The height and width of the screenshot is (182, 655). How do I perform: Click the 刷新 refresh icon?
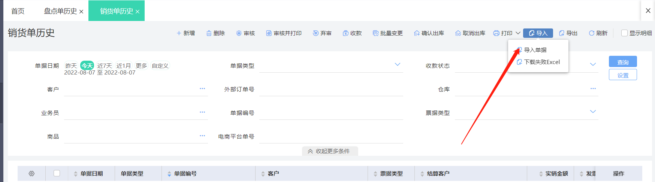(x=591, y=33)
